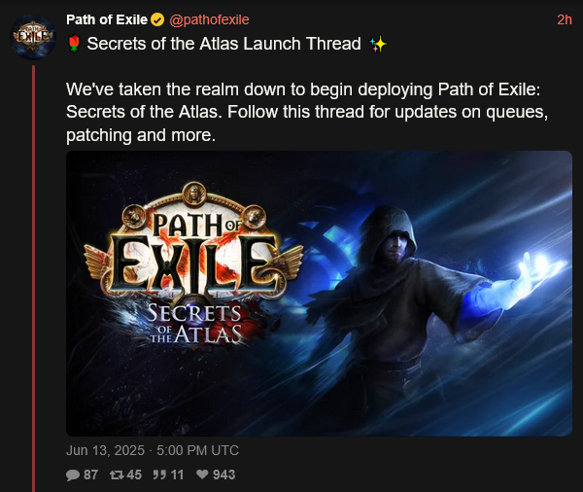The width and height of the screenshot is (583, 492).
Task: Click the realm down announcement paragraph
Action: pyautogui.click(x=307, y=112)
